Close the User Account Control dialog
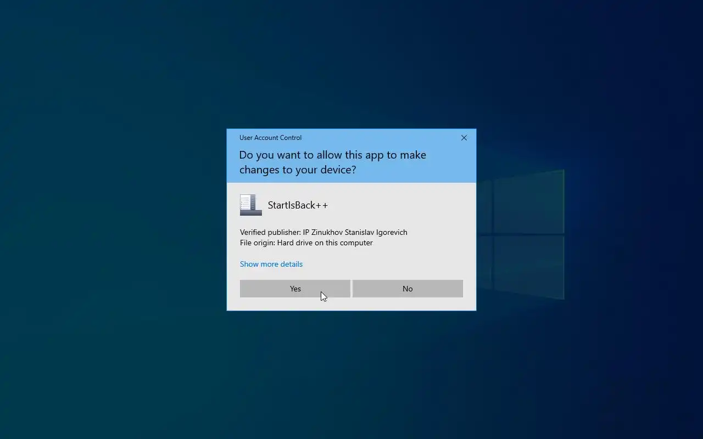The width and height of the screenshot is (703, 439). click(464, 138)
